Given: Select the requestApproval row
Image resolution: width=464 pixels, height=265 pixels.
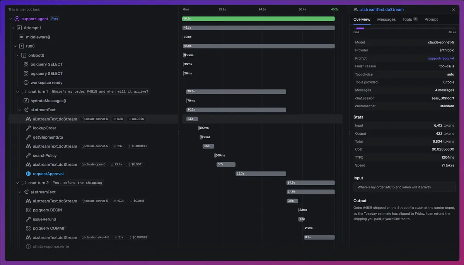Looking at the screenshot, I should coord(93,174).
